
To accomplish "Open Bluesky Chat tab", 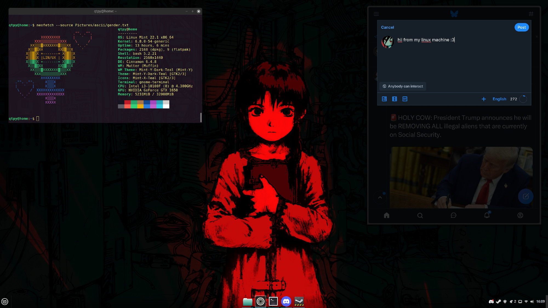I will tap(453, 215).
